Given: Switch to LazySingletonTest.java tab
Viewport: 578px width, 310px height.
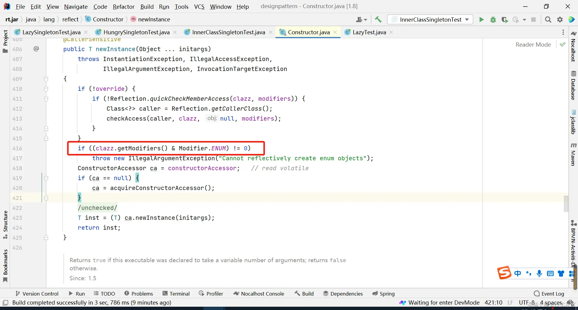Looking at the screenshot, I should coord(51,32).
